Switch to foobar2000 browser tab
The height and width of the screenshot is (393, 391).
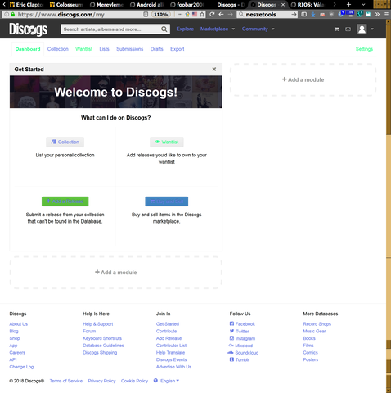187,5
